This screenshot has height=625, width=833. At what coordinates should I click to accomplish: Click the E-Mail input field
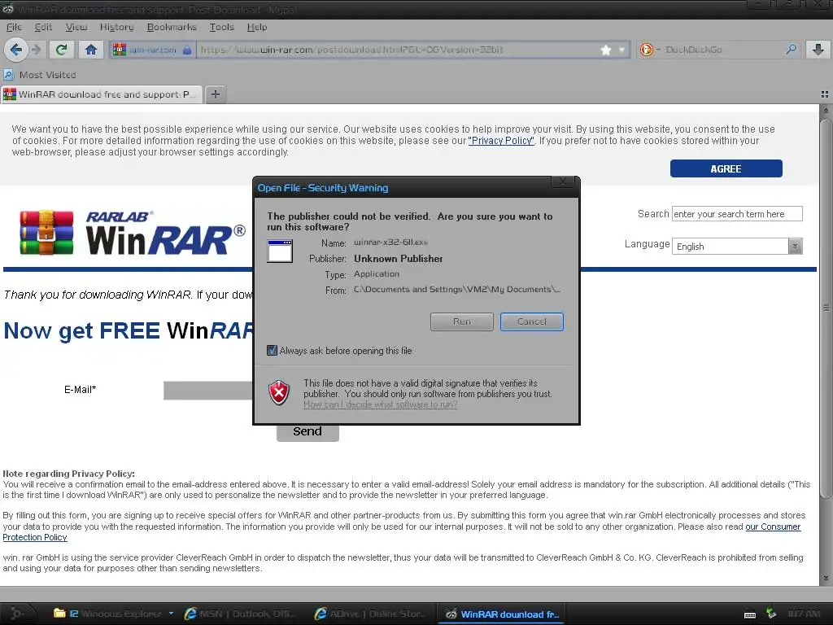(x=207, y=390)
